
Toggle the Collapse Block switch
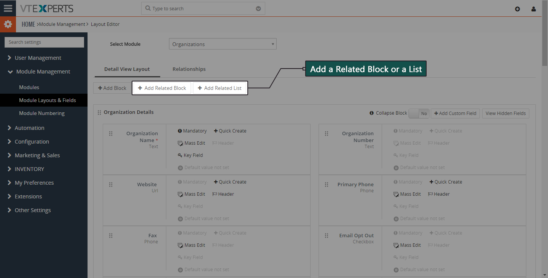(419, 113)
